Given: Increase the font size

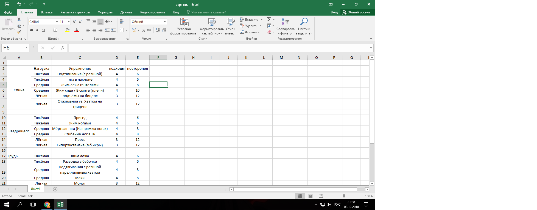Looking at the screenshot, I should [x=74, y=22].
